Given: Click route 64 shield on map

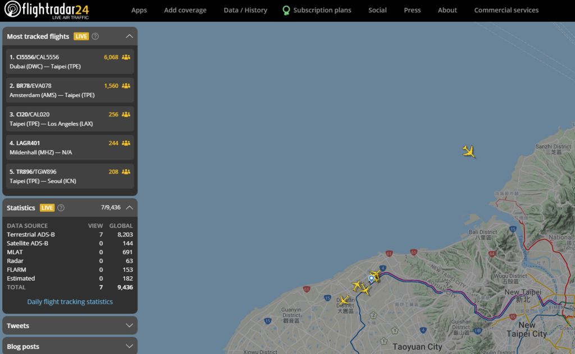Looking at the screenshot, I should click(492, 253).
